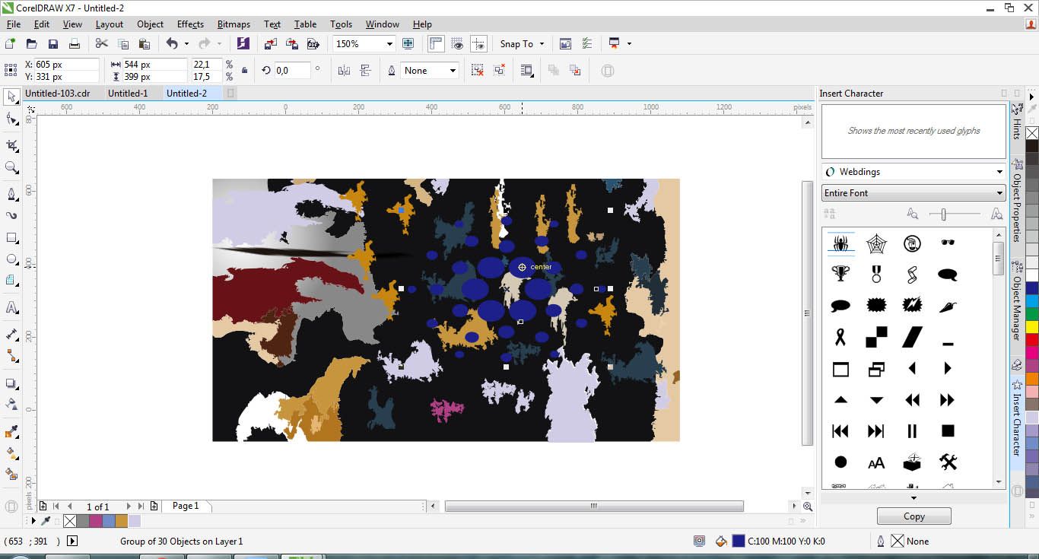Switch to Untitled-103.cdr document tab
1039x559 pixels.
[x=57, y=94]
